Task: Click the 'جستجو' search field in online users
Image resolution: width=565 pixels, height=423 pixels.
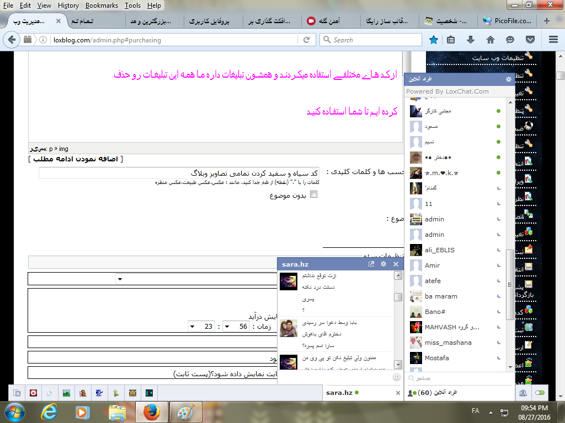Action: 460,378
